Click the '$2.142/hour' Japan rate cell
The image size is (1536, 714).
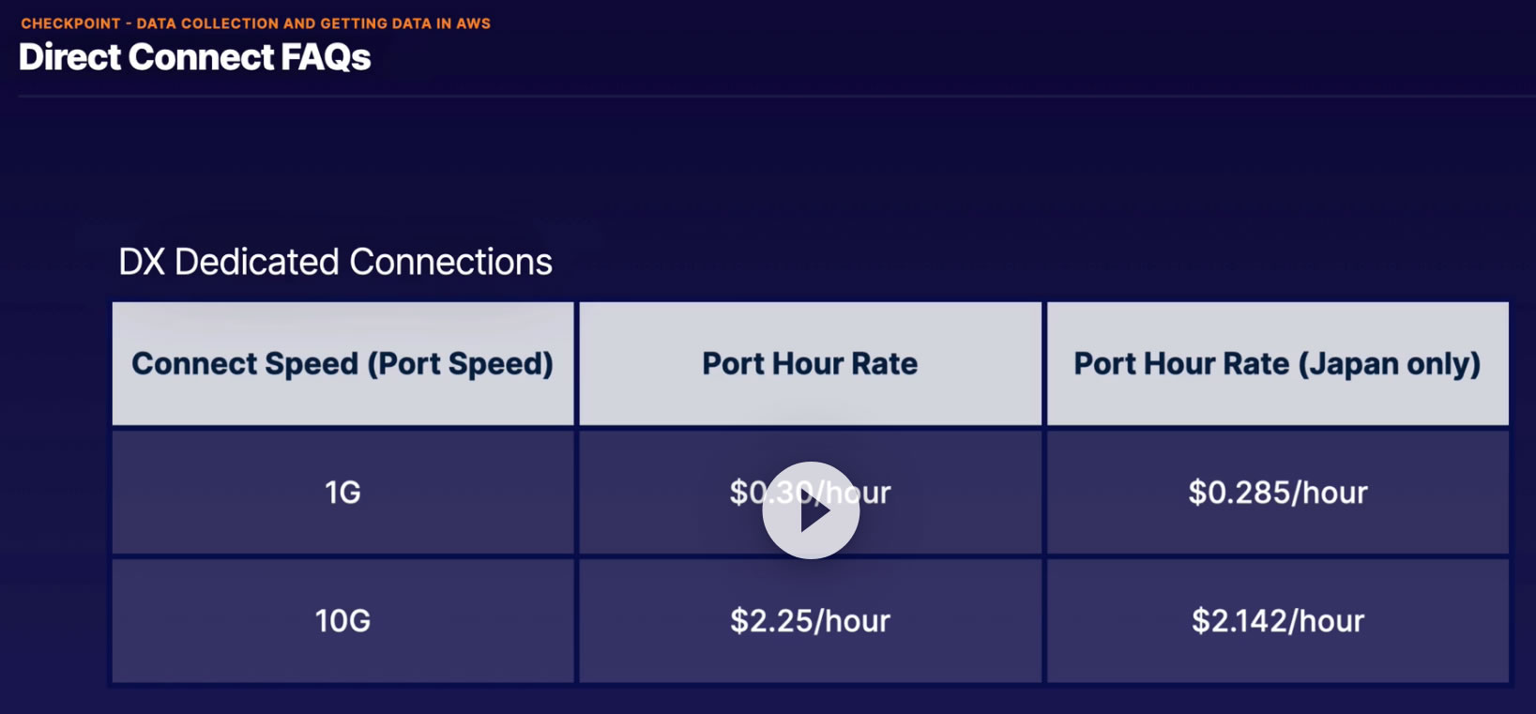click(x=1277, y=620)
